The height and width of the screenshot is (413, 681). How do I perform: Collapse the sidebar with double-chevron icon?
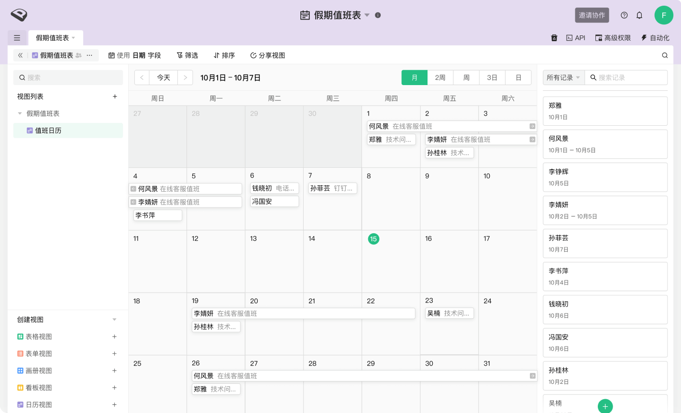(21, 55)
